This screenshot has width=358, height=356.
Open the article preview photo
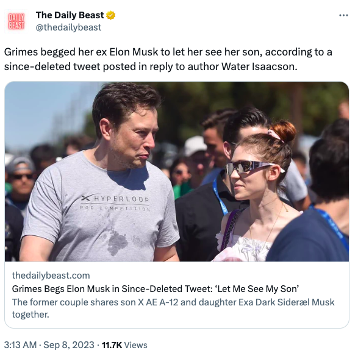click(177, 172)
